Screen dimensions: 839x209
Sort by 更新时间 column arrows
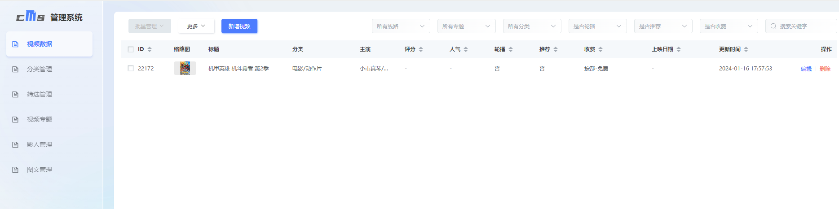coord(746,49)
